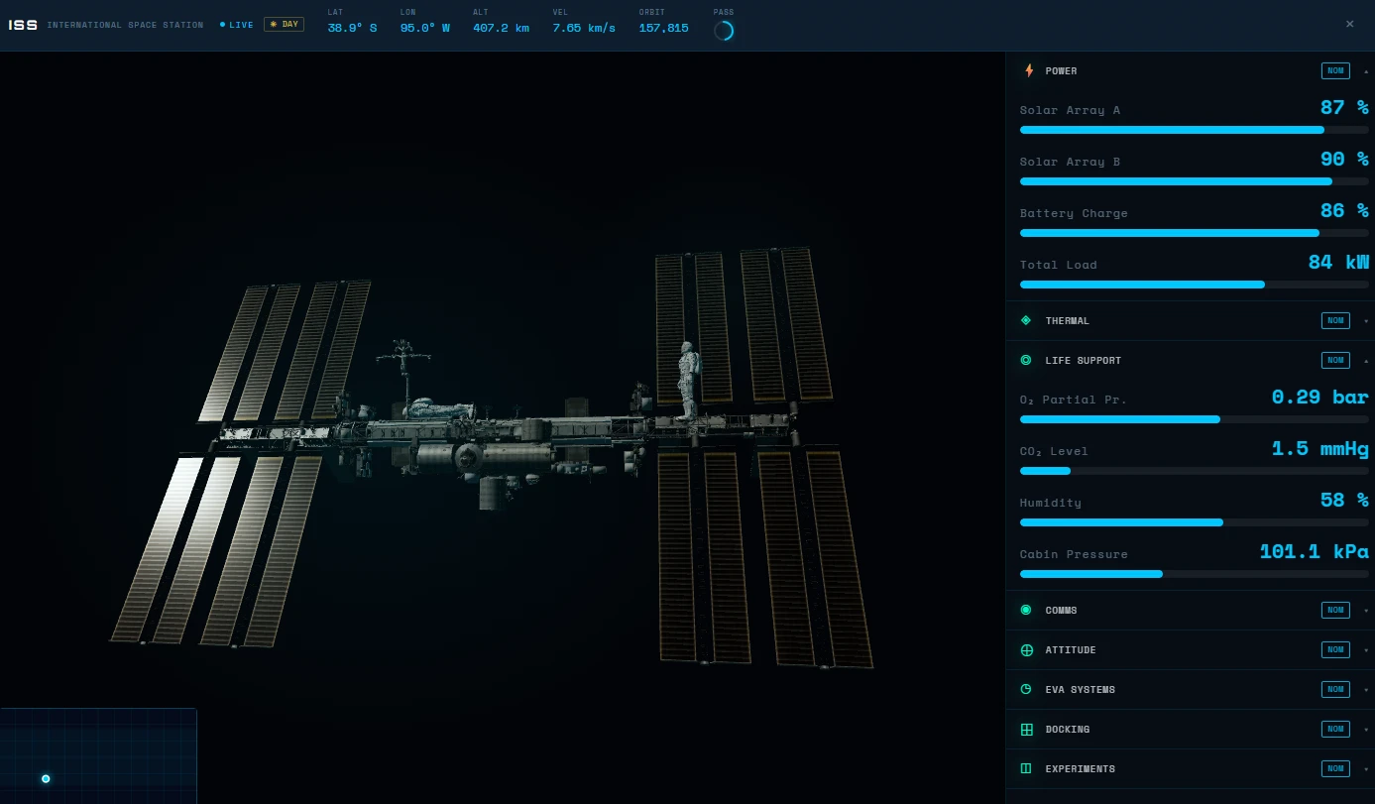1375x804 pixels.
Task: Click the astronaut figure on the station
Action: click(687, 379)
